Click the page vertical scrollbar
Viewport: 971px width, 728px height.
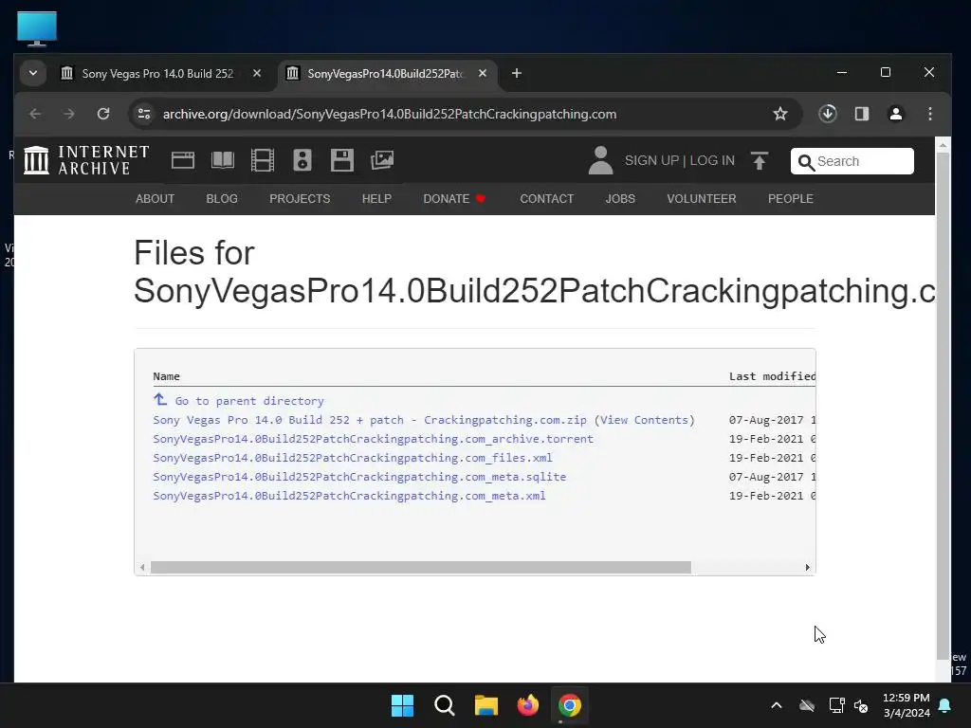[x=943, y=406]
